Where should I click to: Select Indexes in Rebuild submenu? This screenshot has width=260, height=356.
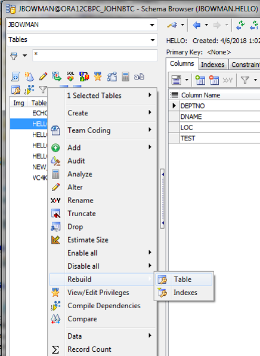tap(184, 293)
